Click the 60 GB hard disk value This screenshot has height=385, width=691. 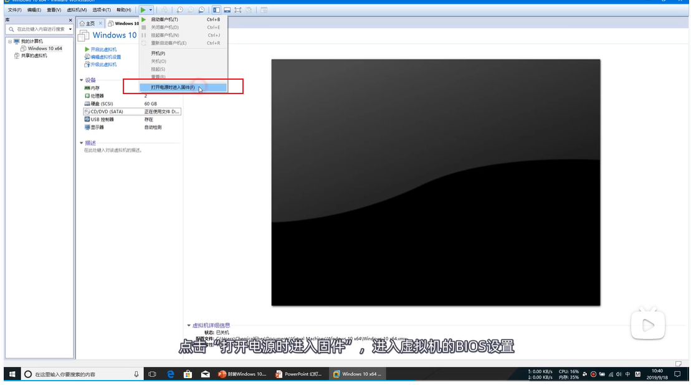point(151,103)
